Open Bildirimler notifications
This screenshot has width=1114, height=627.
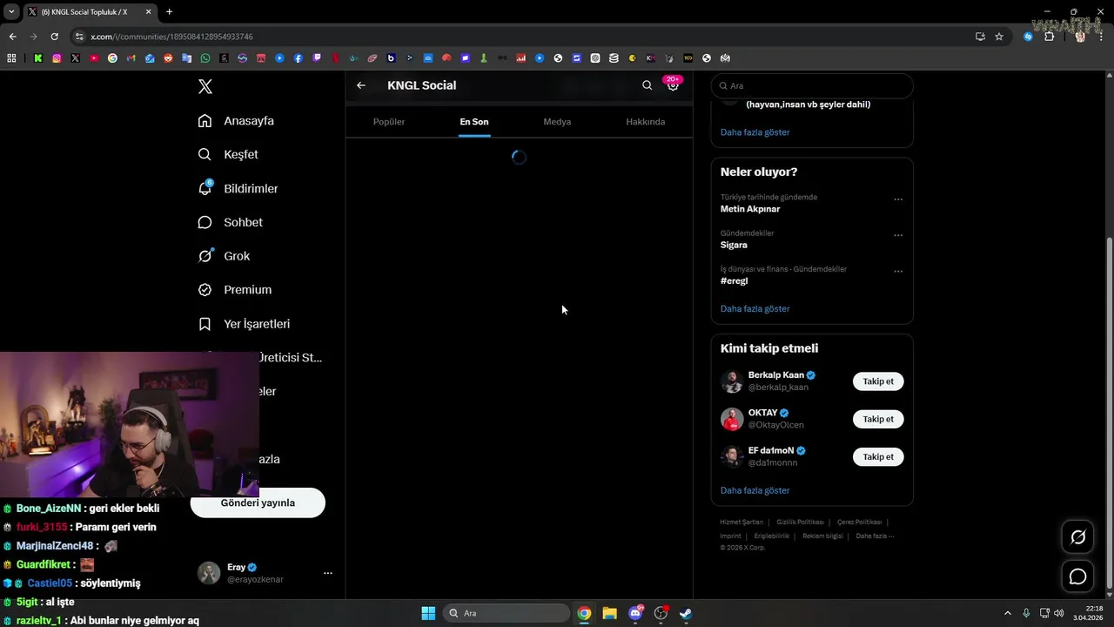[x=251, y=188]
